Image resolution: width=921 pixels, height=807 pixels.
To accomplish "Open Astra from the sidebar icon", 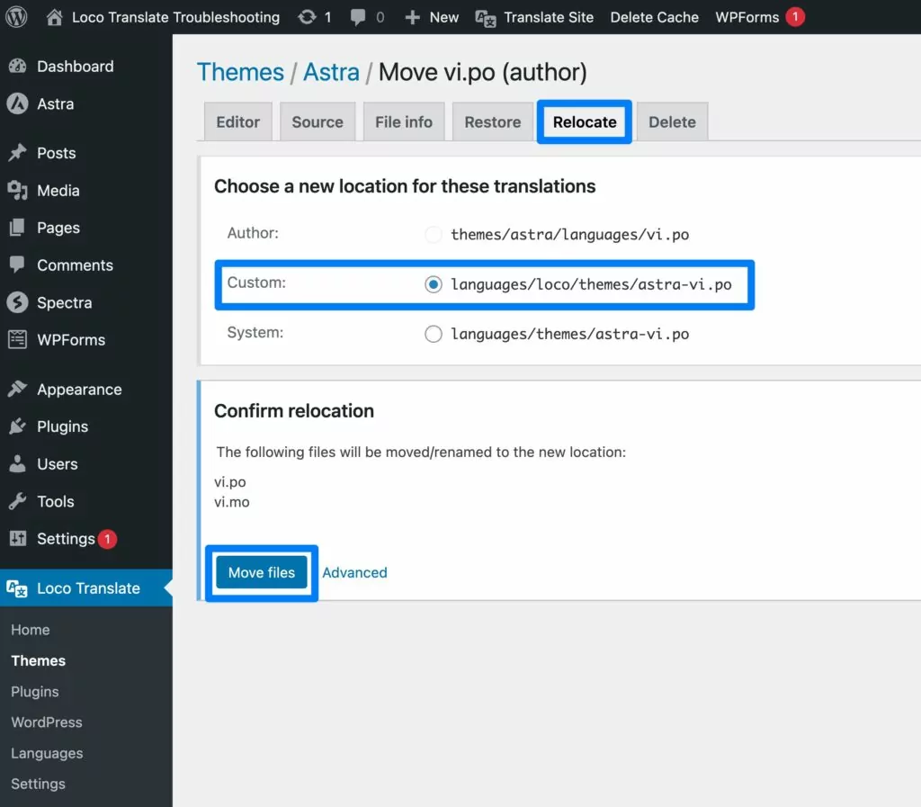I will (17, 104).
